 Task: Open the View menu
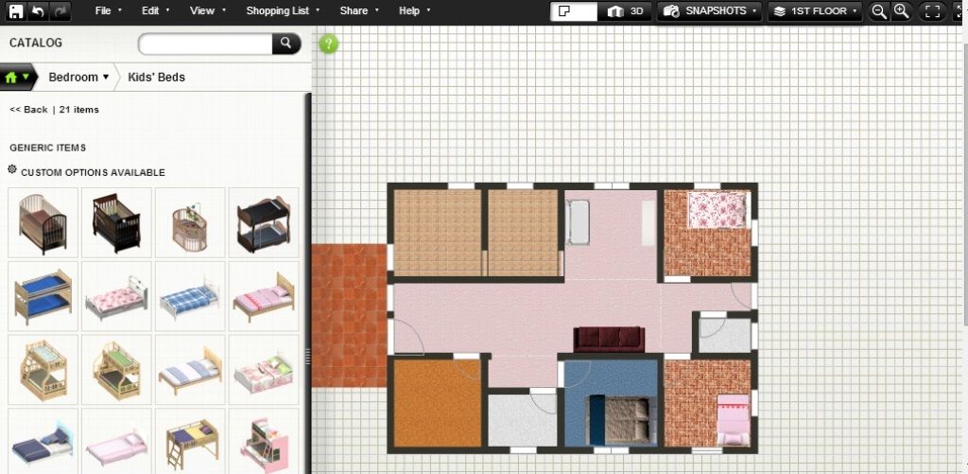pos(207,10)
